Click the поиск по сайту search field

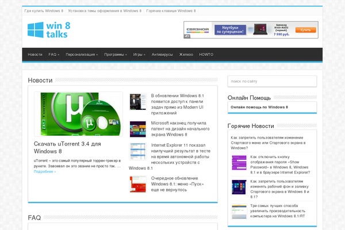(x=272, y=81)
